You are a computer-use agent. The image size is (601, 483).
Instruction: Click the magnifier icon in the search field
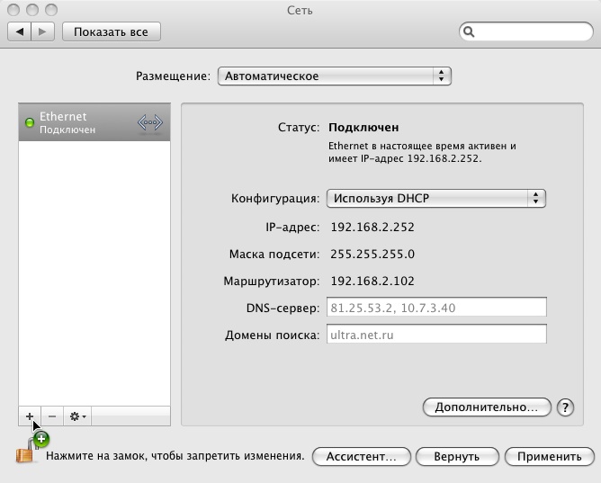pyautogui.click(x=470, y=31)
